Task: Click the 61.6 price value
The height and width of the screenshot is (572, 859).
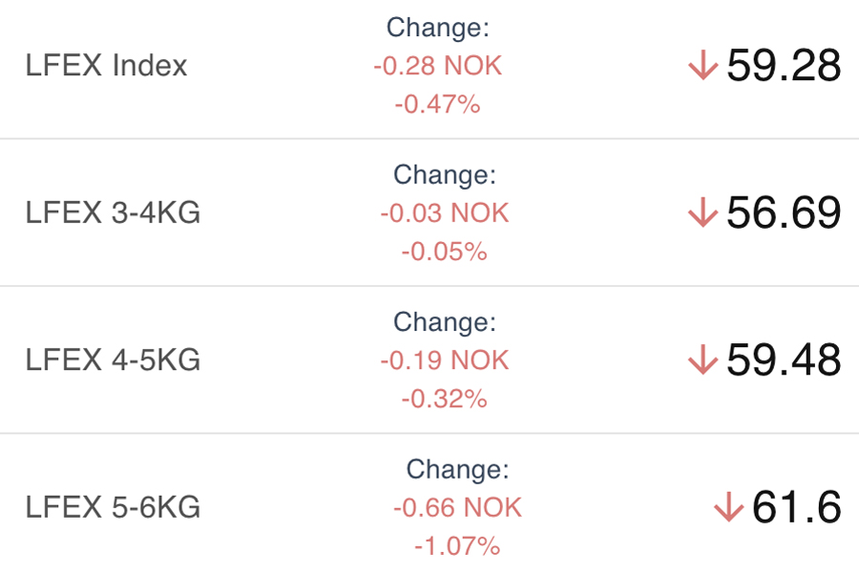Action: [x=796, y=508]
